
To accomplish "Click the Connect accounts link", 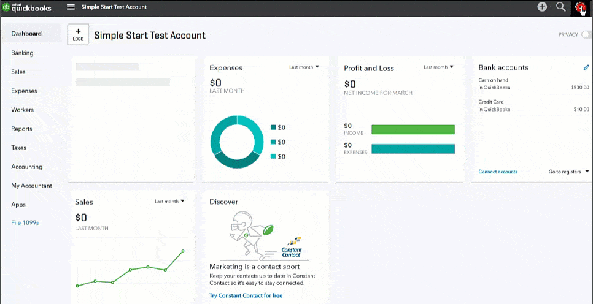I will tap(498, 172).
